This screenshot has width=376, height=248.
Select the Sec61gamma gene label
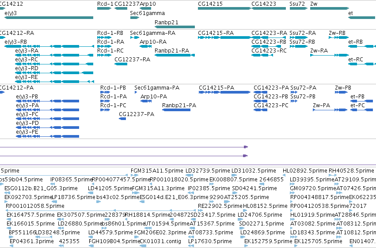[147, 13]
